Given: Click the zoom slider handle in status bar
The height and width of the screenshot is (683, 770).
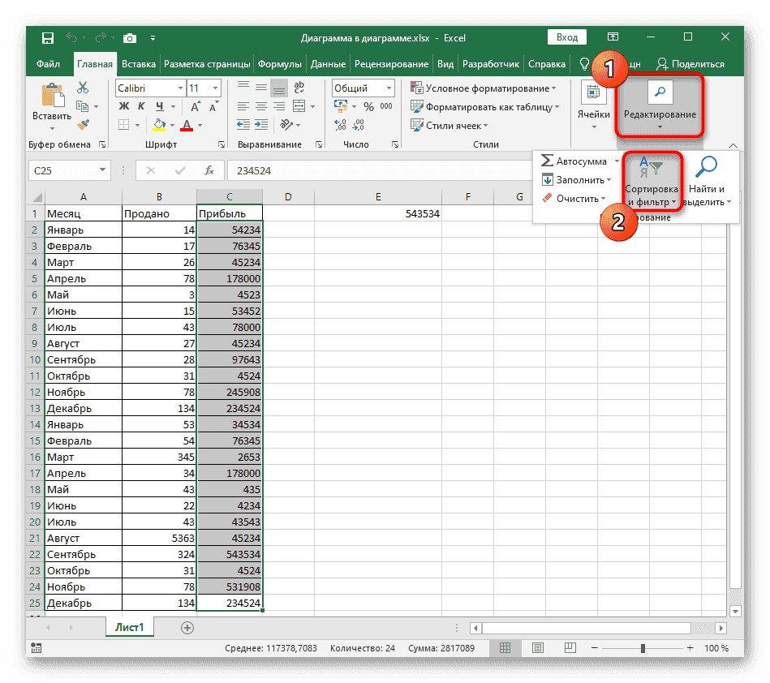Looking at the screenshot, I should point(643,648).
